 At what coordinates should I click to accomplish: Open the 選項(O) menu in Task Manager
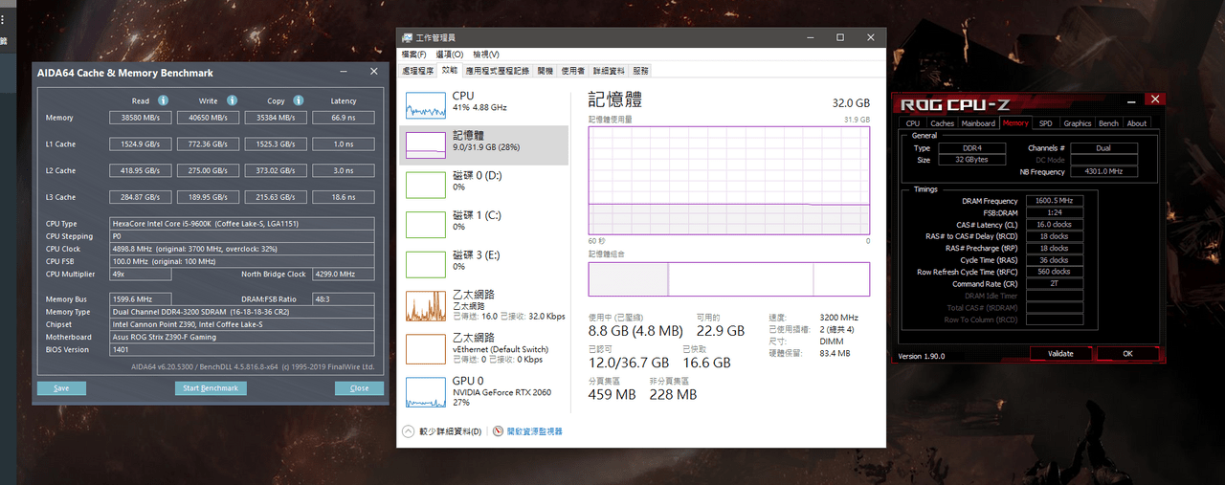pos(450,55)
